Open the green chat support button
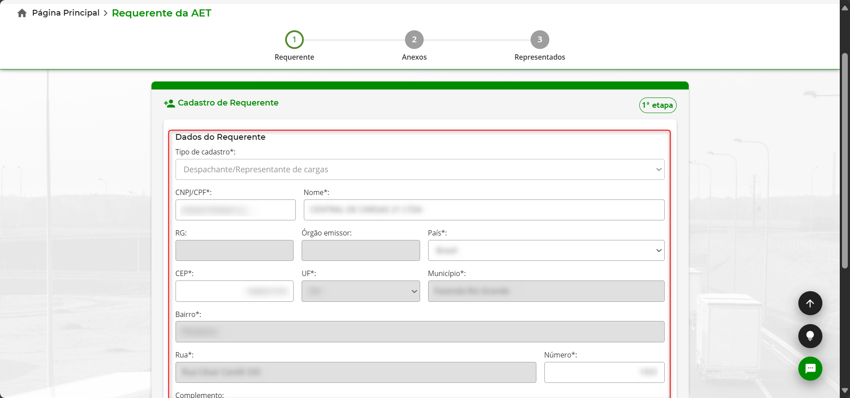Image resolution: width=850 pixels, height=398 pixels. [810, 369]
